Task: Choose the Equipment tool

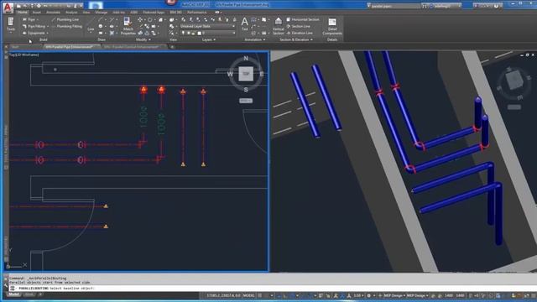Action: pos(34,34)
